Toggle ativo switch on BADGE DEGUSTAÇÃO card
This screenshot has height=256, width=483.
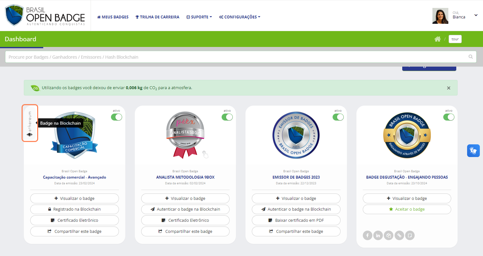coord(449,117)
